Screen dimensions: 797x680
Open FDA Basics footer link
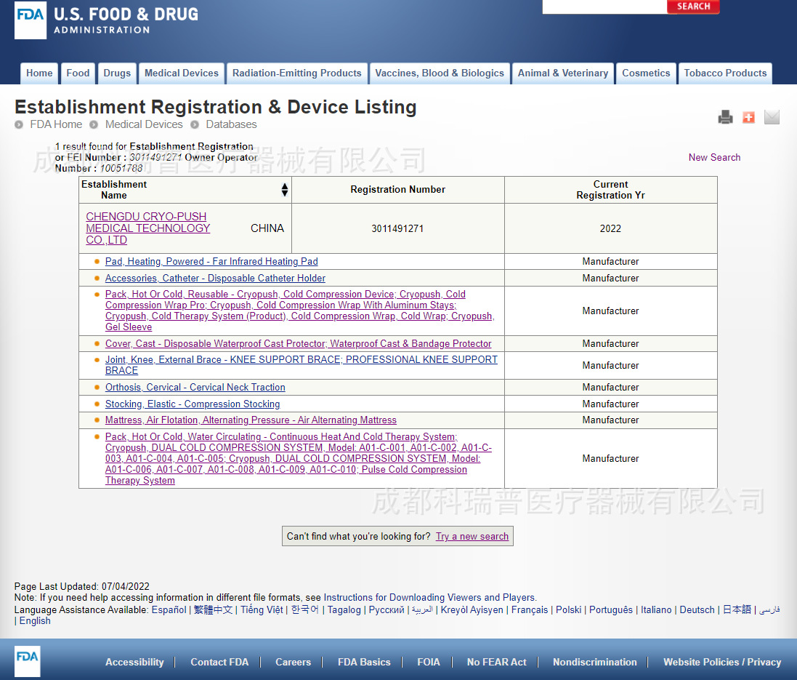[x=364, y=663]
